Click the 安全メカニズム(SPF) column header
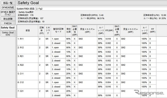The image size is (167, 98). (x=87, y=30)
